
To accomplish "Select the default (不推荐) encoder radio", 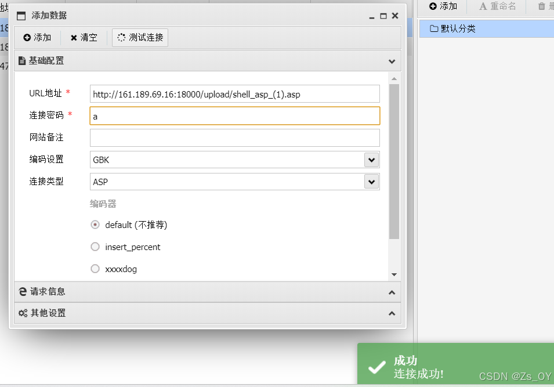I will 95,225.
